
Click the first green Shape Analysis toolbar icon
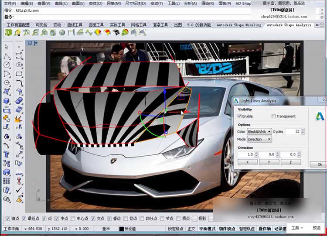pyautogui.click(x=8, y=32)
